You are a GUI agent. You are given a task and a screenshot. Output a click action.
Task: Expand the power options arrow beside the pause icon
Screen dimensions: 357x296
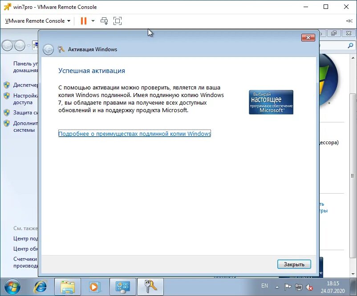pos(93,21)
